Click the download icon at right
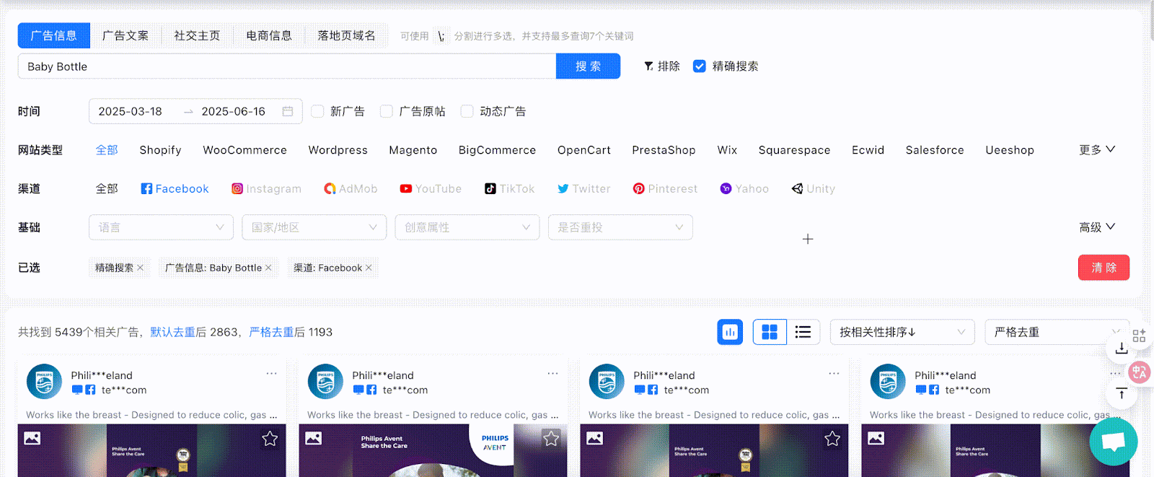 (x=1122, y=349)
